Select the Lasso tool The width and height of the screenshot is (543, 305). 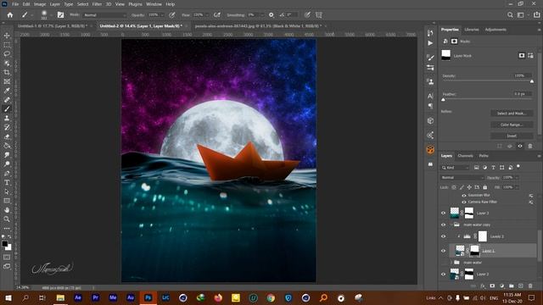coord(7,54)
